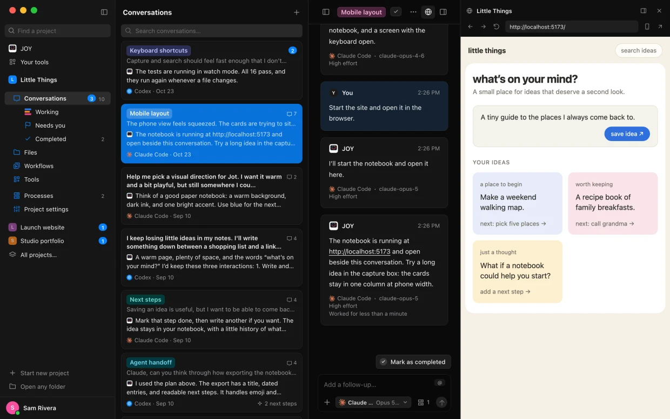Follow the http://localhost:5173 link in message
Screen dimensions: 670x419
pyautogui.click(x=359, y=251)
